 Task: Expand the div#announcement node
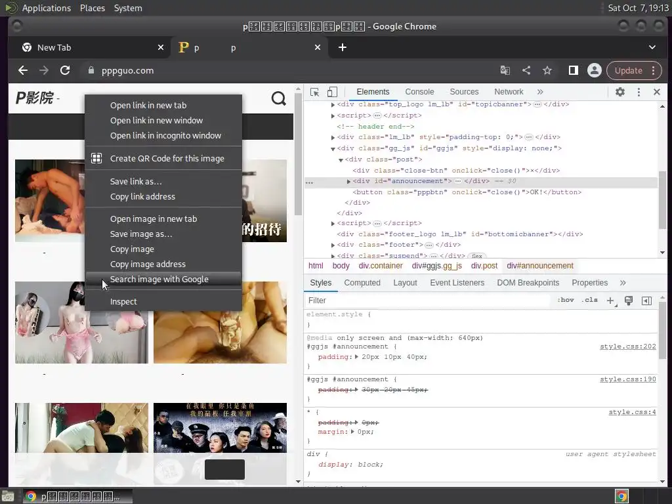point(348,181)
